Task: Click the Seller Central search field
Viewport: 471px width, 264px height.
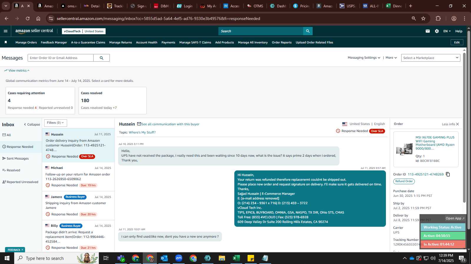Action: point(261,31)
